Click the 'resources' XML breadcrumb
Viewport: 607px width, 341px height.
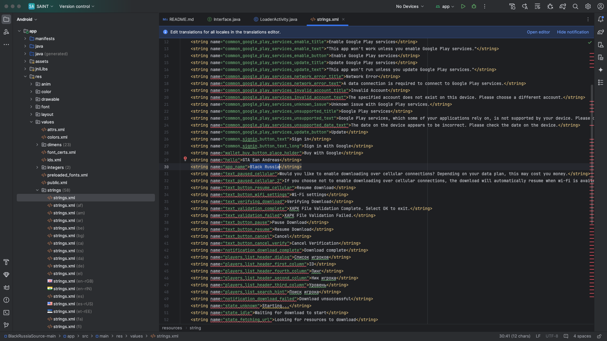coord(172,328)
